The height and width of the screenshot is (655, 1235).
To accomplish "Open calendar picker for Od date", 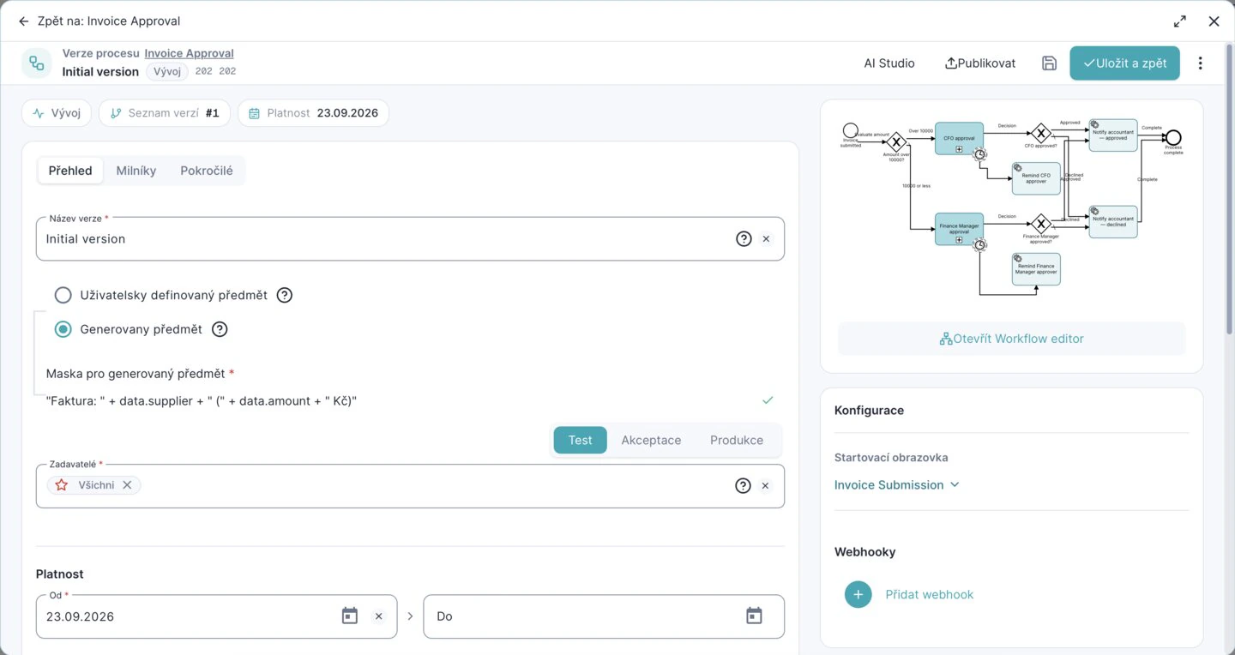I will pos(350,616).
